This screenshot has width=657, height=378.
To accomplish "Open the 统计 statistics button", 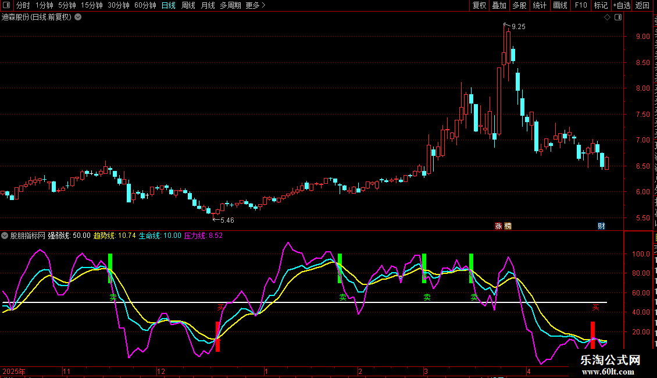I will click(x=539, y=5).
